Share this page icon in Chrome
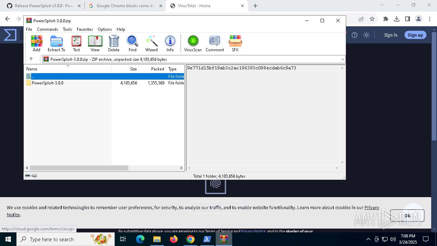This screenshot has width=437, height=246. tap(361, 19)
